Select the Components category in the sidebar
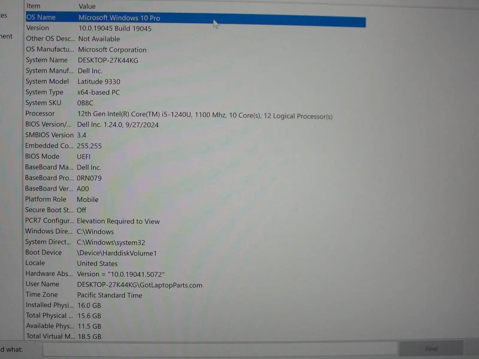Screen dimensions: 479x359 pos(6,36)
